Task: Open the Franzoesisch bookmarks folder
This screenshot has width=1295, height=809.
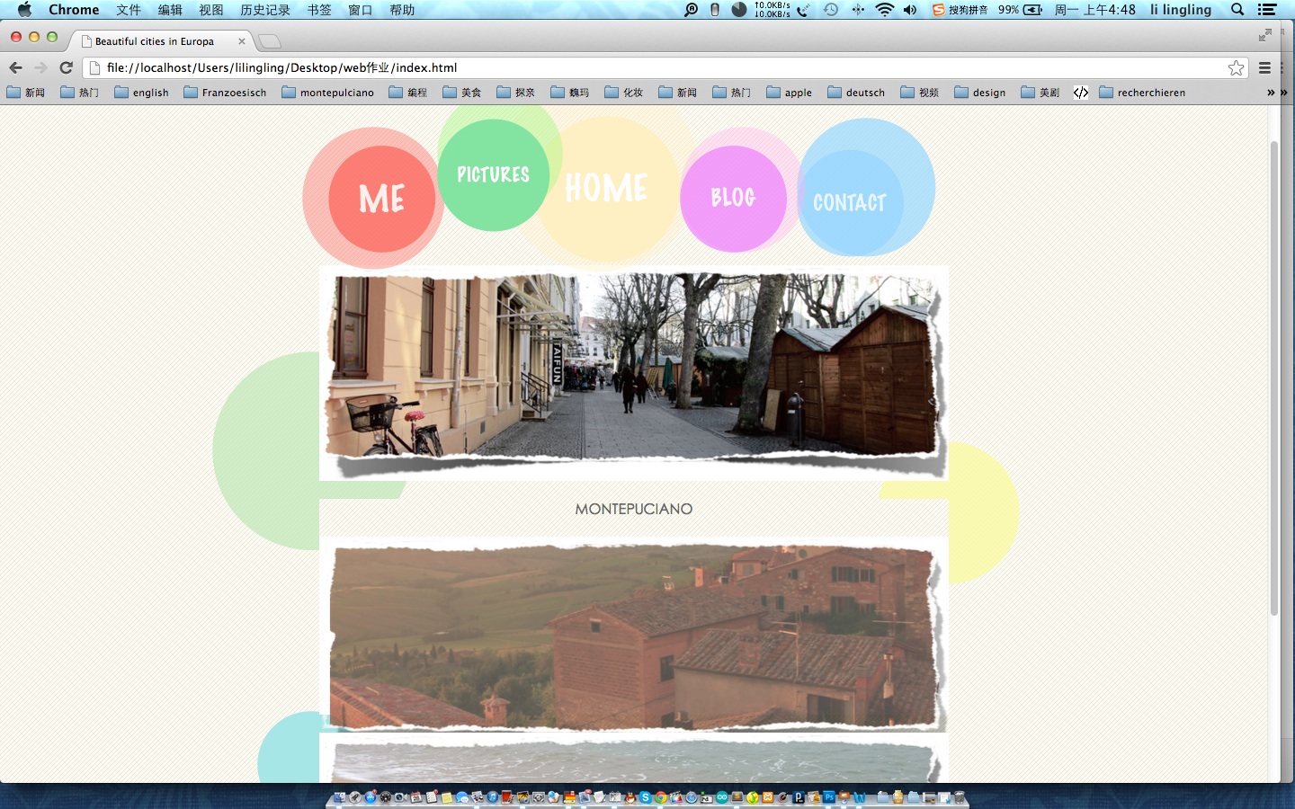Action: (225, 93)
